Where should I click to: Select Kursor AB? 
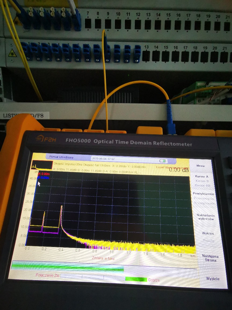pyautogui.click(x=203, y=185)
